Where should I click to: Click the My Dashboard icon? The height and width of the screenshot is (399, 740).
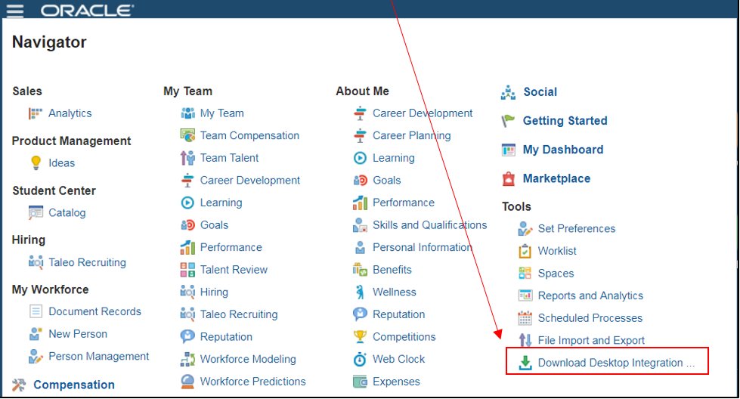click(508, 150)
